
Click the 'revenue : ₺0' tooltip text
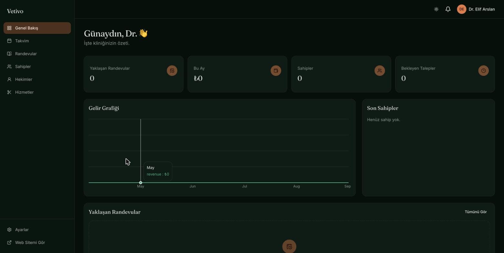(x=158, y=174)
